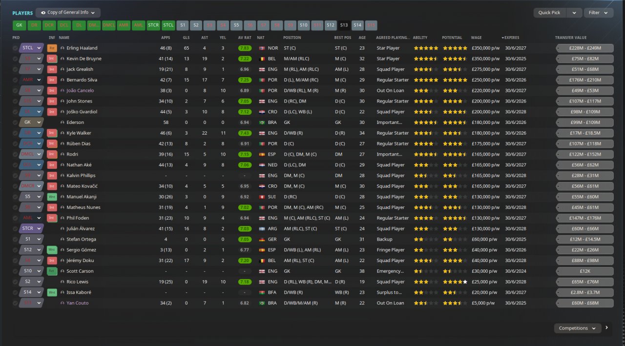This screenshot has height=346, width=625.
Task: Open Julián Álvarez's STCR position selector
Action: pos(31,229)
